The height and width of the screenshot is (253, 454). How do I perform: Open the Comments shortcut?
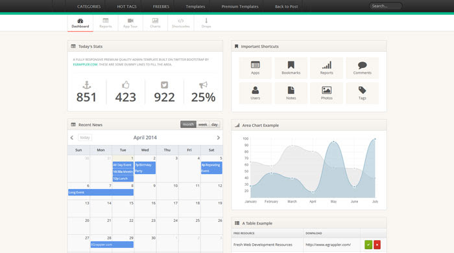[x=362, y=68]
